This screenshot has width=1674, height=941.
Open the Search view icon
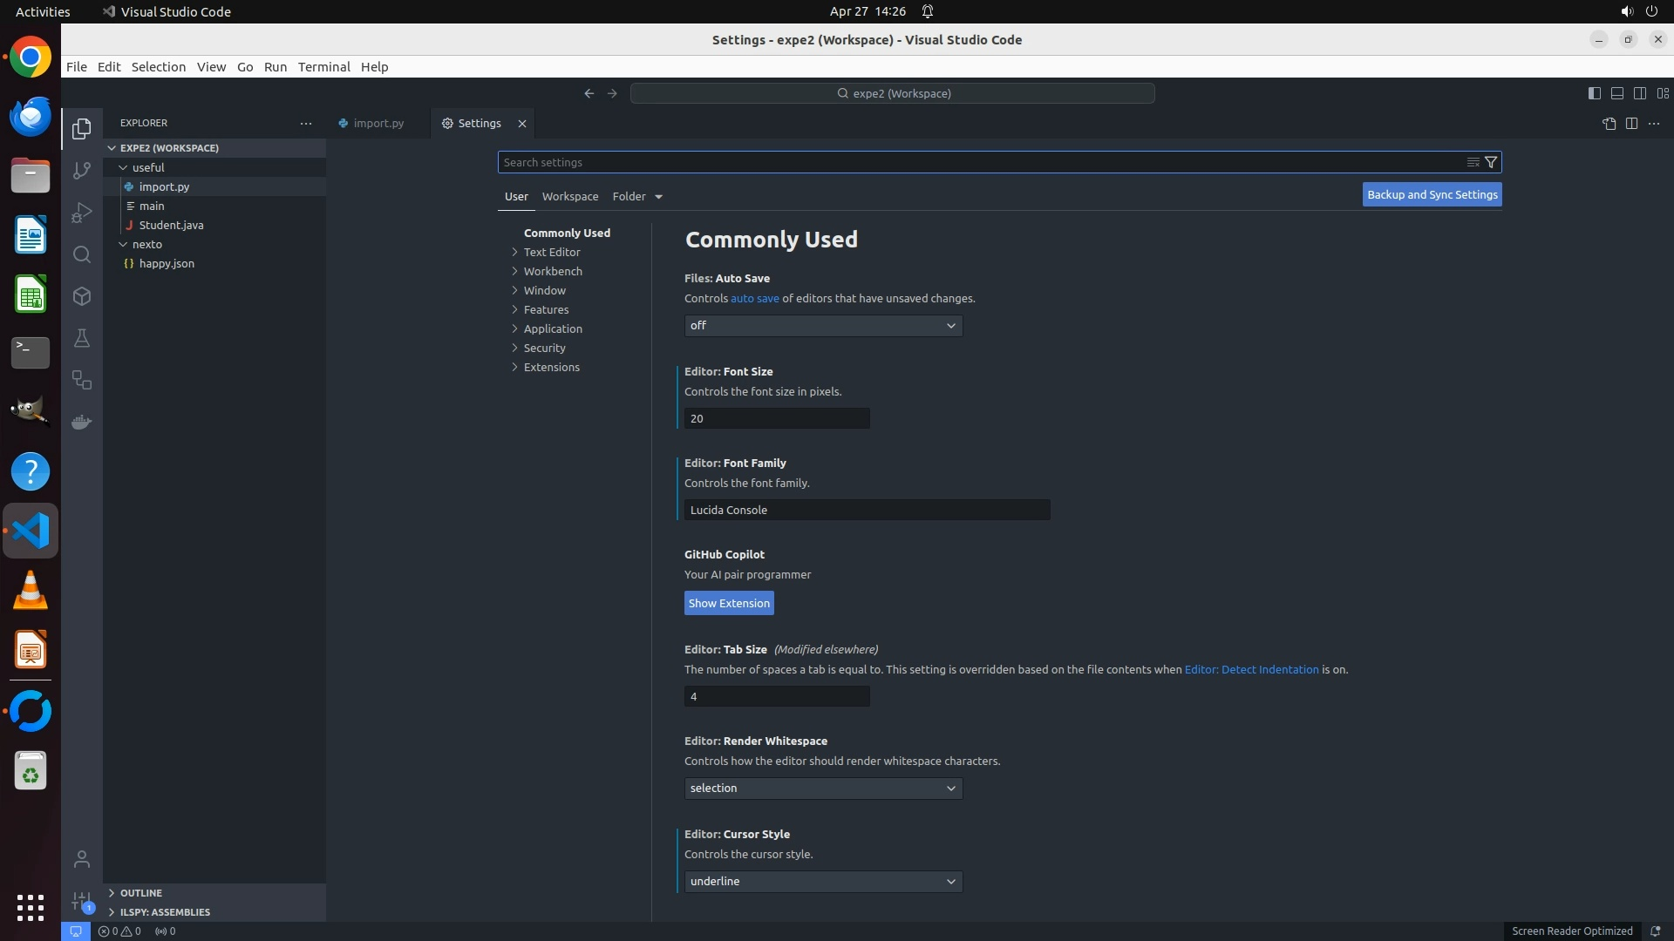(82, 254)
